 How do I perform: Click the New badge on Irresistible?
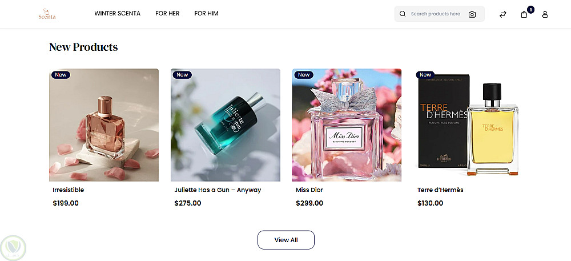tap(61, 75)
